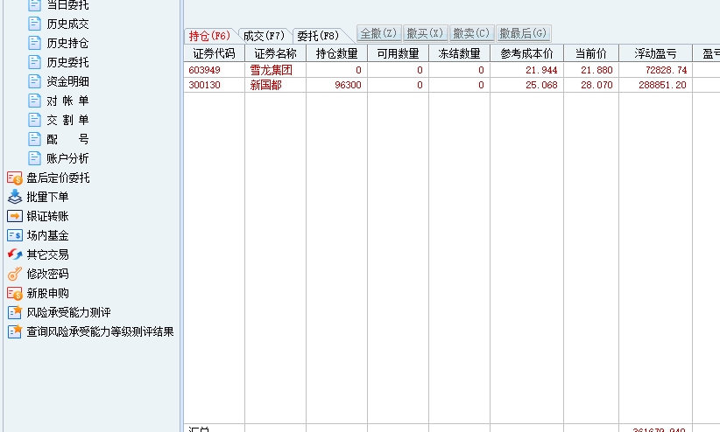Viewport: 720px width, 432px height.
Task: Click floating profit 72828.74
Action: tap(666, 70)
